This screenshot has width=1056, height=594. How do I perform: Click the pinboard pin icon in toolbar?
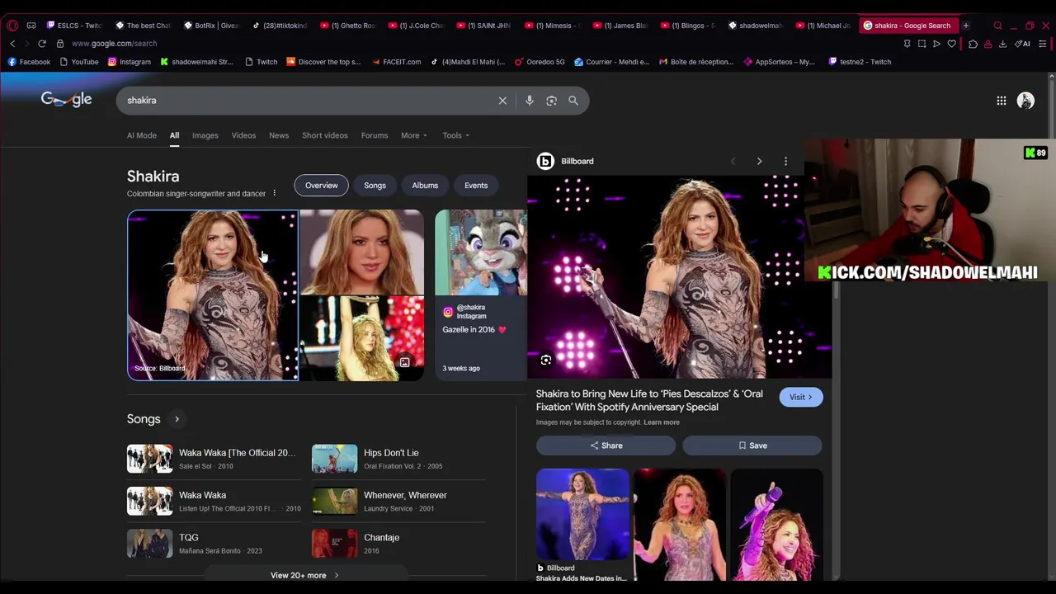click(907, 44)
